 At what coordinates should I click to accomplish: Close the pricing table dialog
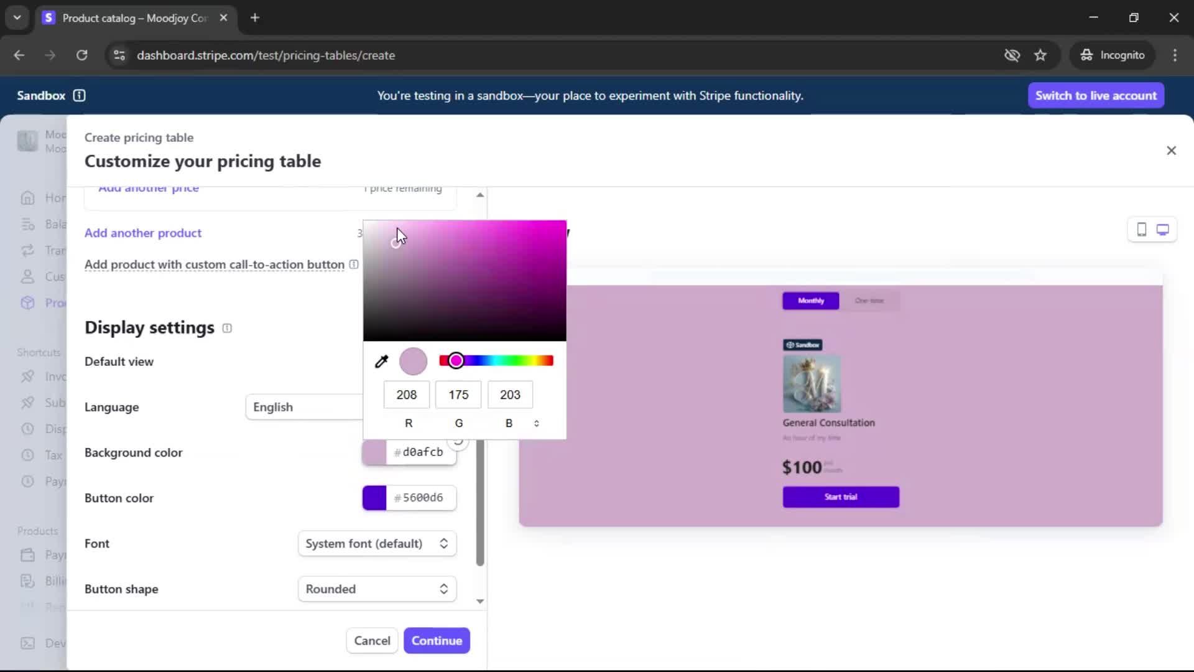click(1171, 151)
